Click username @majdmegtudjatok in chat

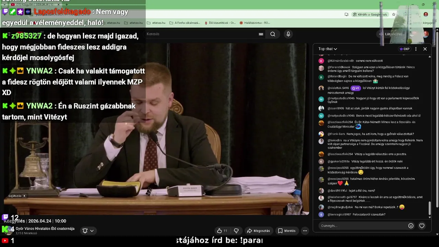pyautogui.click(x=340, y=208)
